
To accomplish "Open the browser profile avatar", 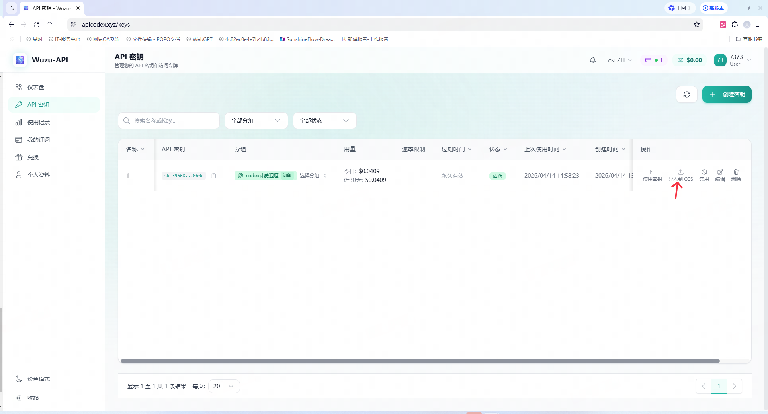I will [x=747, y=25].
